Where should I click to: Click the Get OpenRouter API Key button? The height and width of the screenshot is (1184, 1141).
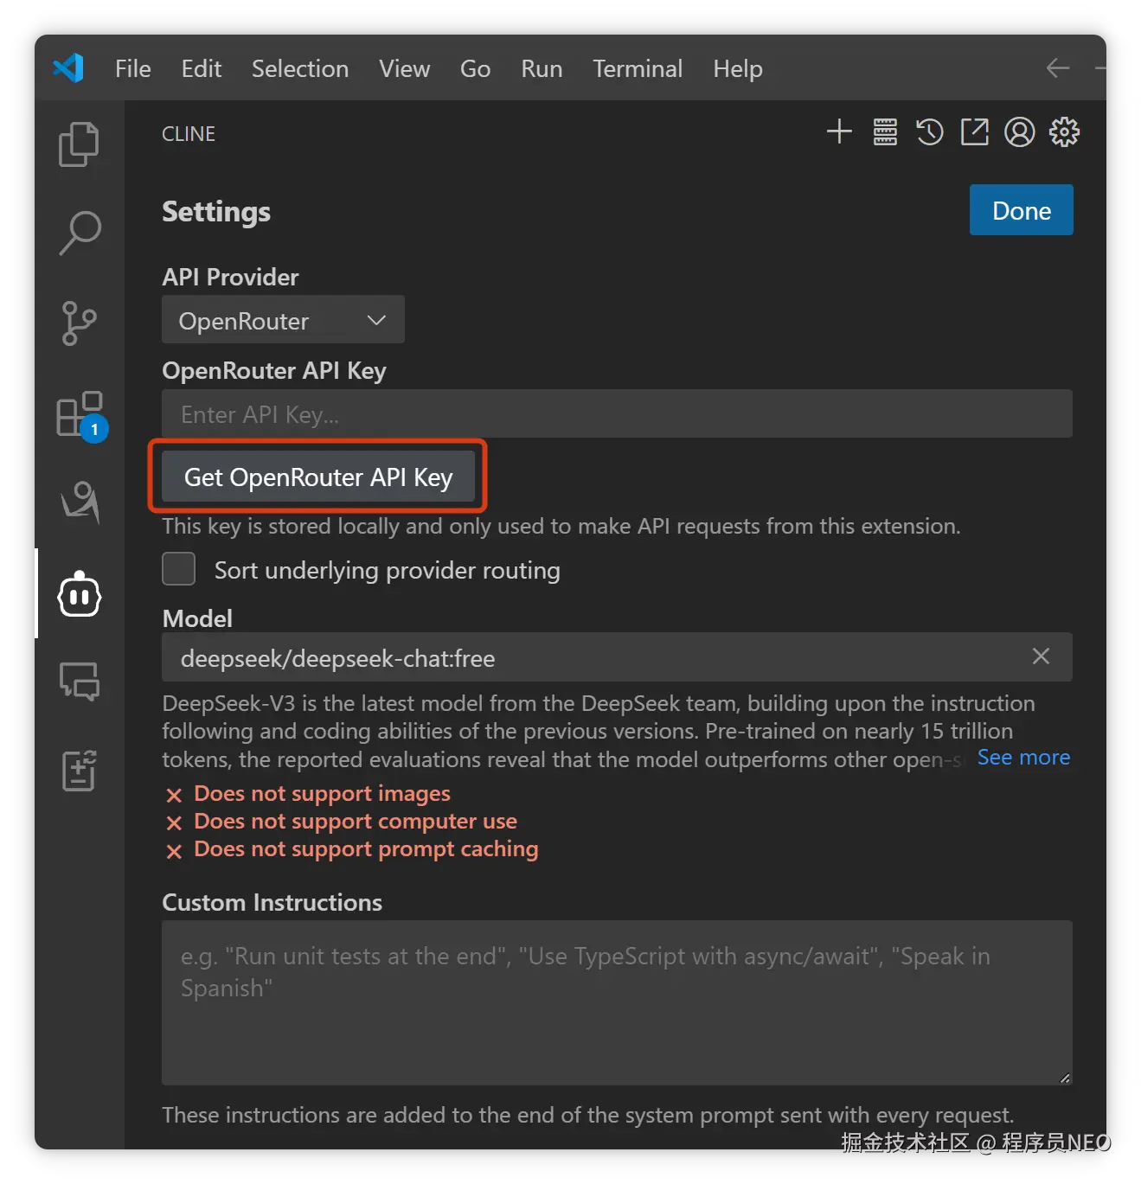(318, 477)
